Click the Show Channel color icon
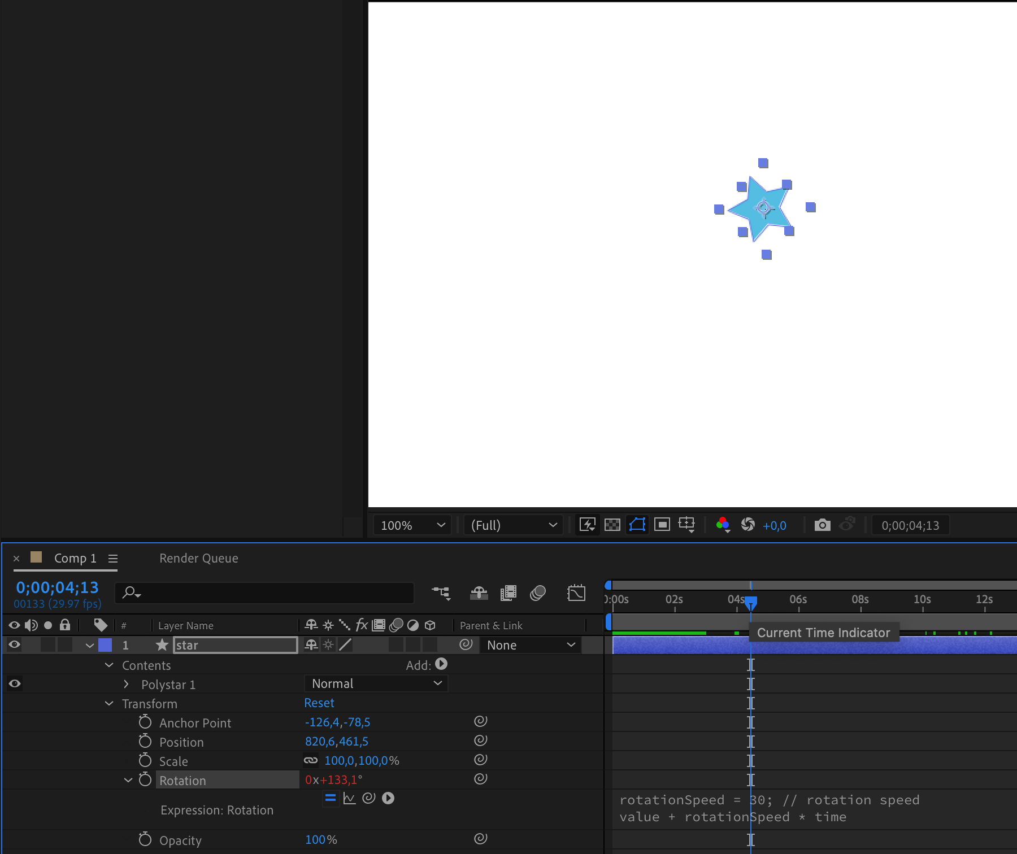1017x854 pixels. 723,525
